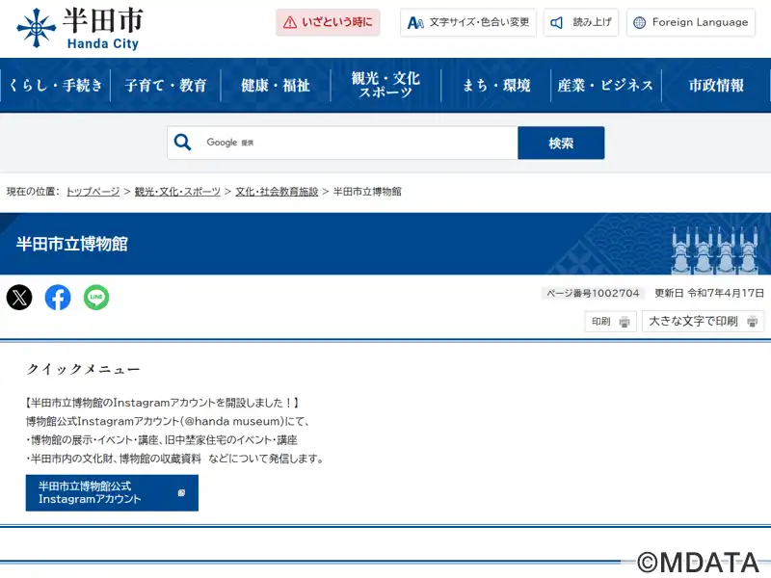Open 健康・福祉 menu
The width and height of the screenshot is (771, 578).
coord(276,86)
